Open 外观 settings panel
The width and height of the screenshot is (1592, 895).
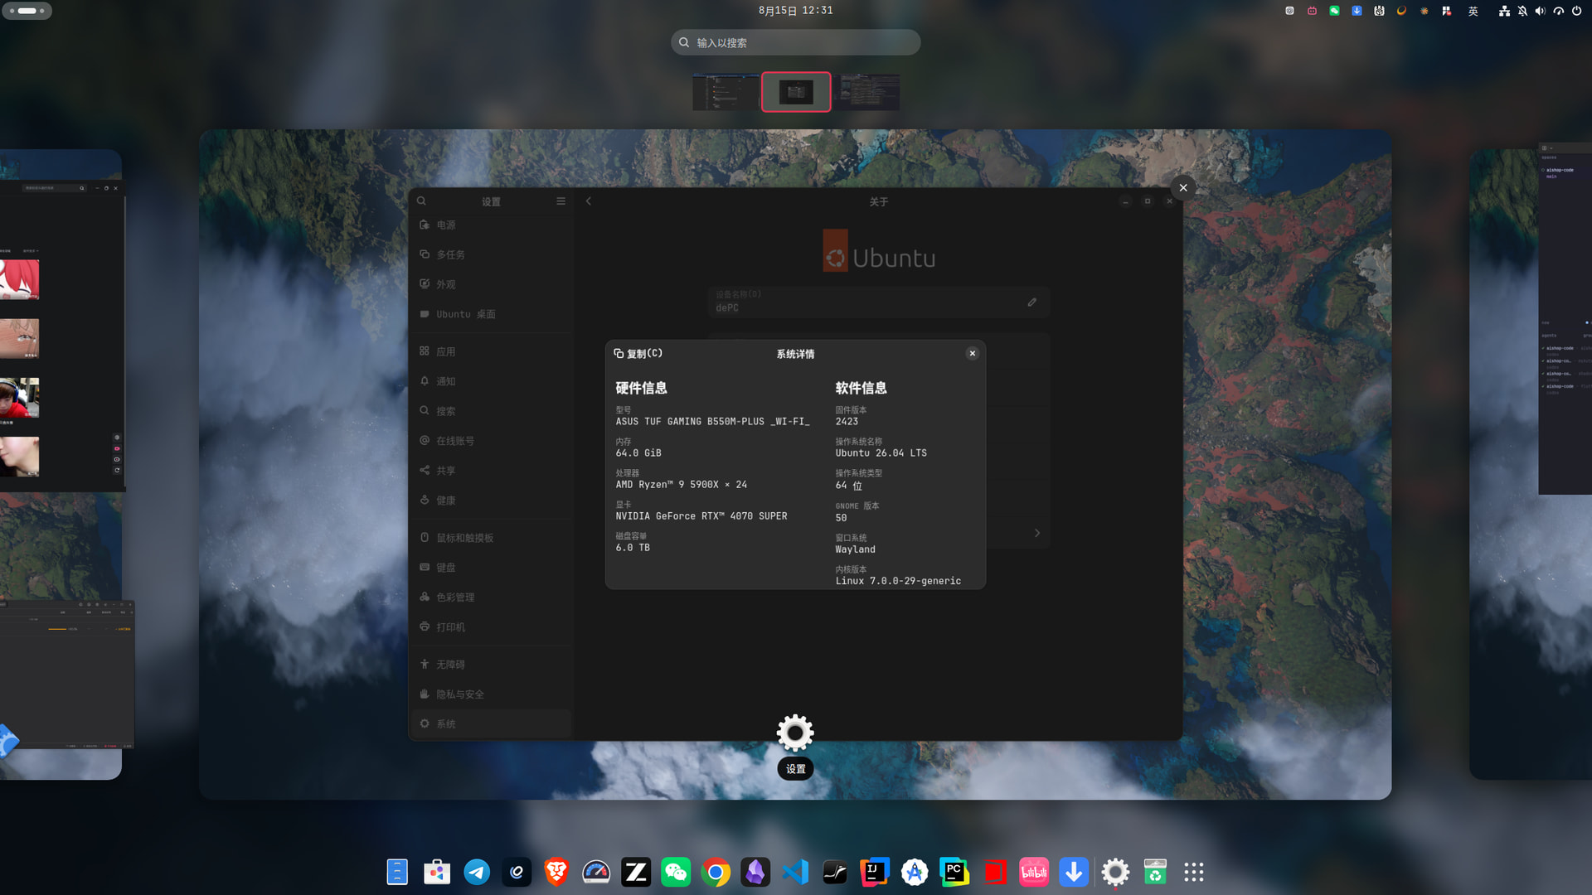coord(491,285)
